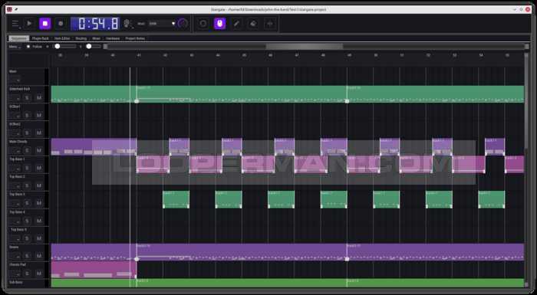Click the round knob right of host dropdown
The height and width of the screenshot is (295, 537).
pos(183,24)
